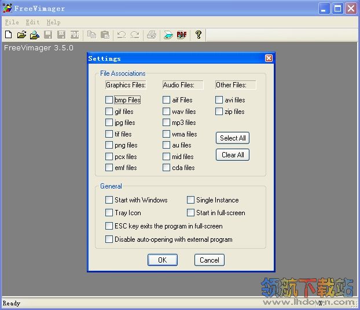Enable Start with Windows option
Image resolution: width=360 pixels, height=310 pixels.
click(x=109, y=200)
